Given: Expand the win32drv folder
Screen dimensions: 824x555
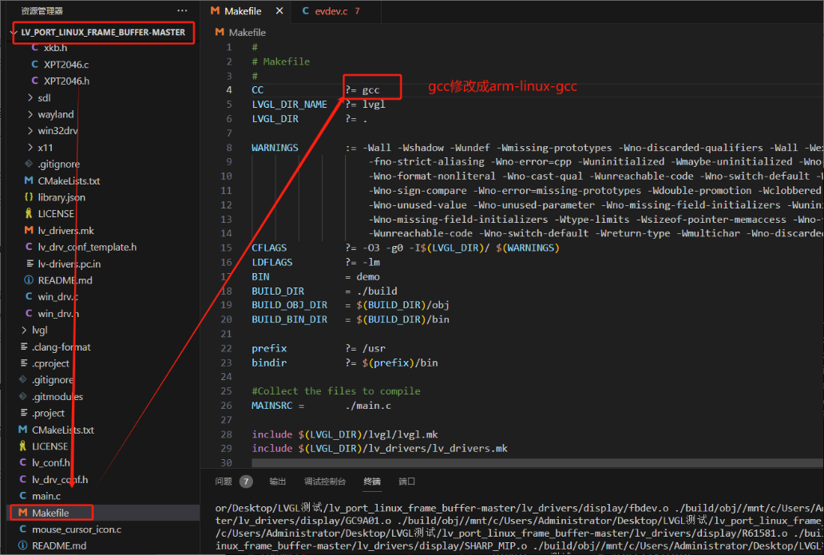Looking at the screenshot, I should coord(57,131).
